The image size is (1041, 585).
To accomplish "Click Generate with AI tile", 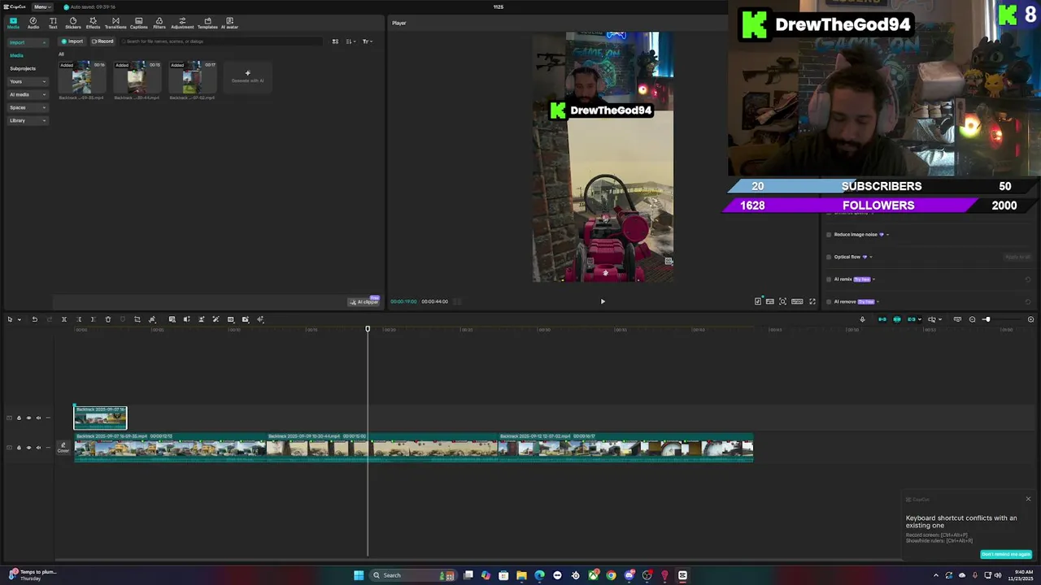I will (248, 76).
